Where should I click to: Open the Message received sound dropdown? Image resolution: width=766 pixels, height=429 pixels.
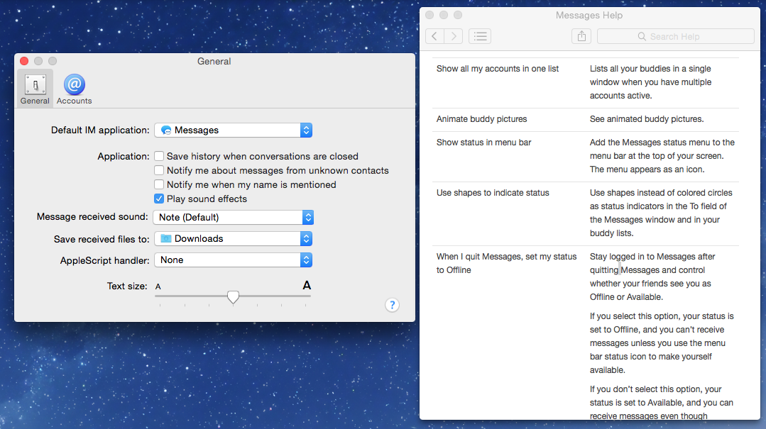coord(233,217)
